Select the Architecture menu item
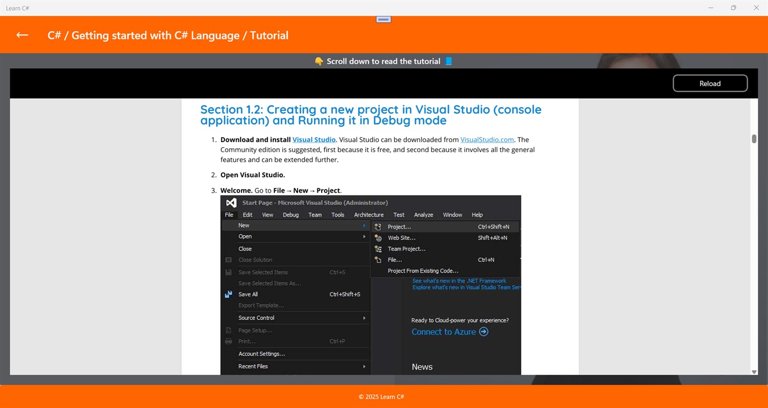This screenshot has width=768, height=408. [368, 215]
